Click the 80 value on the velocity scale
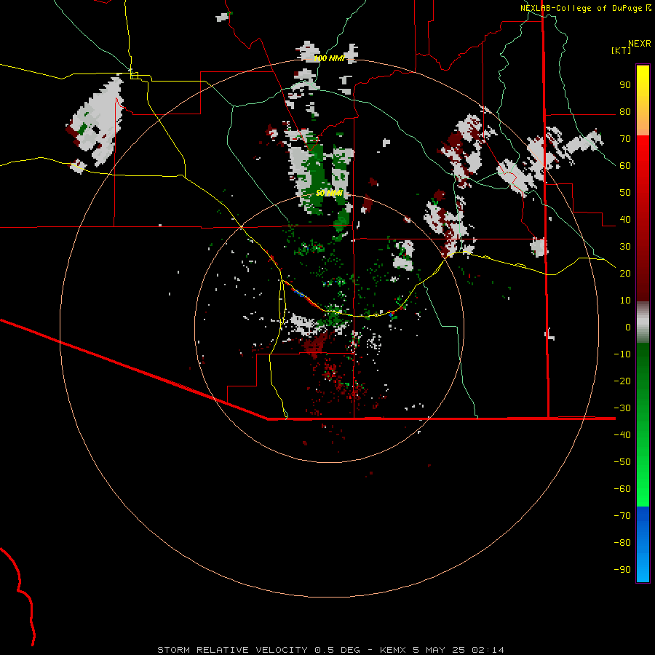The height and width of the screenshot is (655, 655). point(625,111)
